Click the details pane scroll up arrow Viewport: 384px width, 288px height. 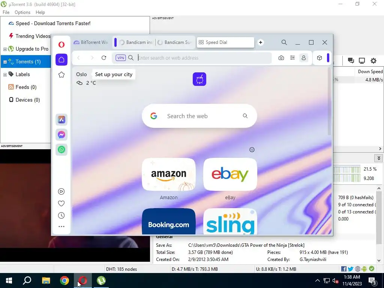pos(379,188)
